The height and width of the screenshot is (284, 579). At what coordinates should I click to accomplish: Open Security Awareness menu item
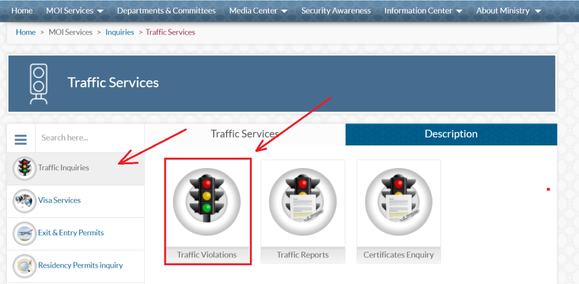coord(336,11)
